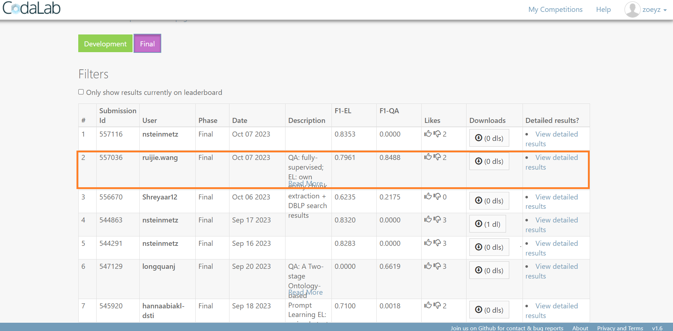The width and height of the screenshot is (673, 331).
Task: Click thumbs-up icon for longquanj's submission
Action: pyautogui.click(x=428, y=266)
